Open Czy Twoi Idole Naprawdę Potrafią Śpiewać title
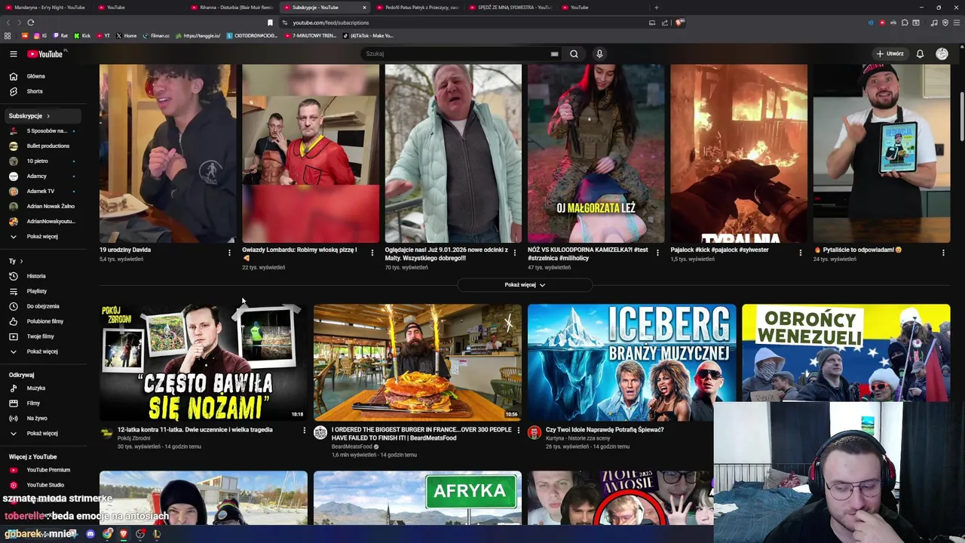965x543 pixels. 605,430
